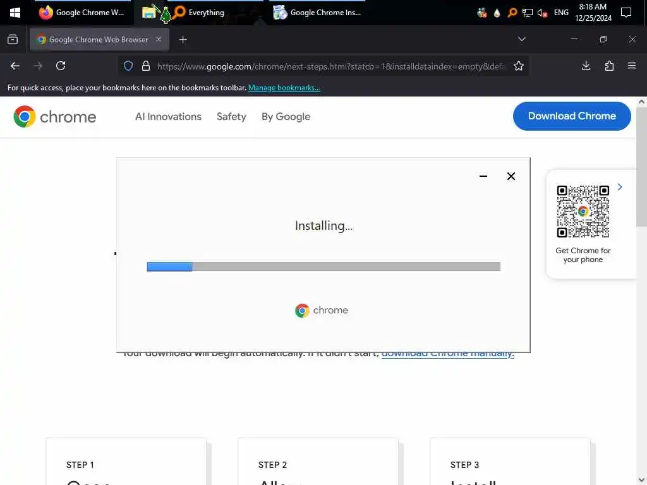Close the Google Chrome Web Browser tab
Viewport: 647px width, 485px height.
pyautogui.click(x=159, y=39)
